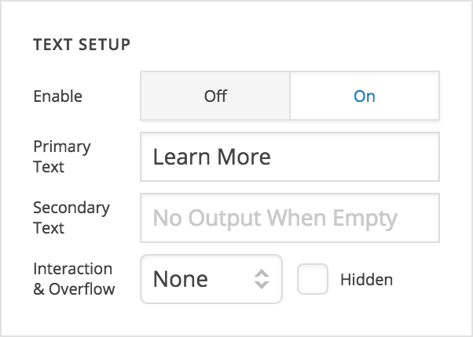Click the 'Enable' row label

point(57,96)
